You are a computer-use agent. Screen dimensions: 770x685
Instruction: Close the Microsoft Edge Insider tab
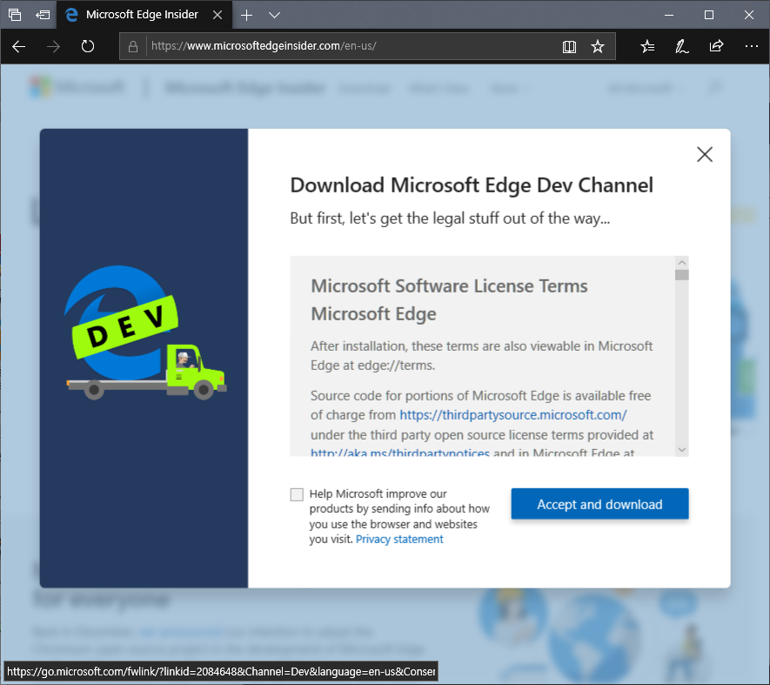coord(217,15)
